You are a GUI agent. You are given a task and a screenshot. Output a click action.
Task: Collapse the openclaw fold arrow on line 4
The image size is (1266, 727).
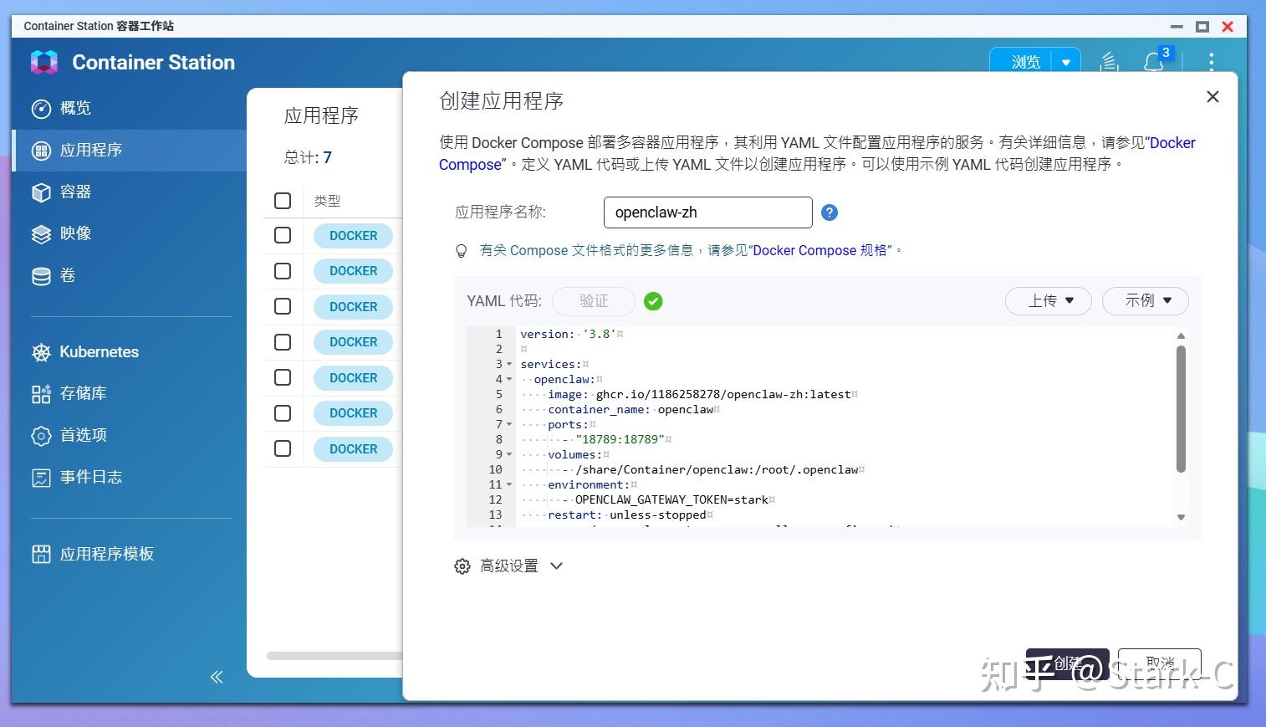509,380
